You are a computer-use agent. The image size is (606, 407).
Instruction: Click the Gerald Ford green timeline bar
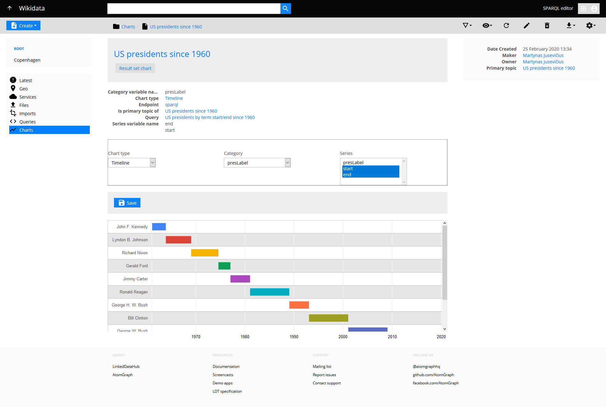224,266
